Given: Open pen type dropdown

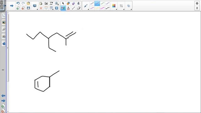Looking at the screenshot, I should pyautogui.click(x=86, y=6).
